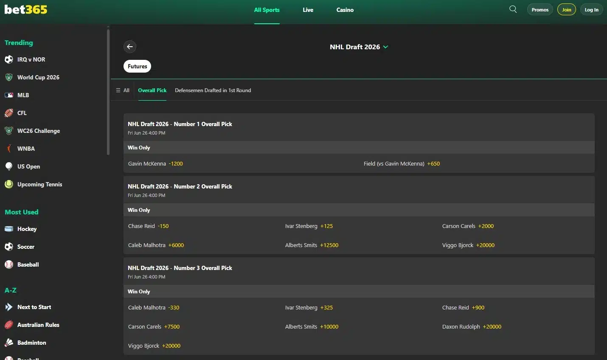Screen dimensions: 607x360
Task: Click the Australian Rules ball icon
Action: pos(9,325)
